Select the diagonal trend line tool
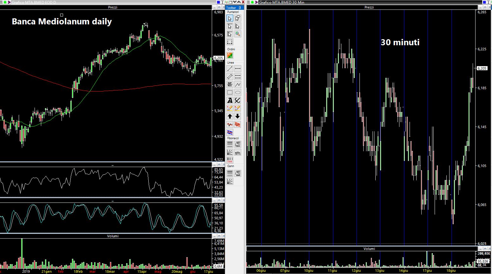This screenshot has width=492, height=274. (230, 69)
